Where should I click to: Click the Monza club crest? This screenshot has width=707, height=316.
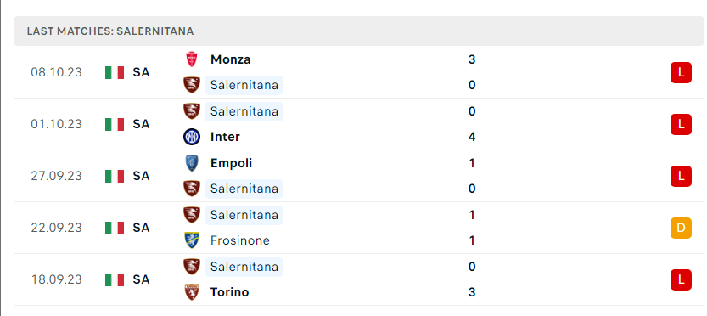(192, 59)
